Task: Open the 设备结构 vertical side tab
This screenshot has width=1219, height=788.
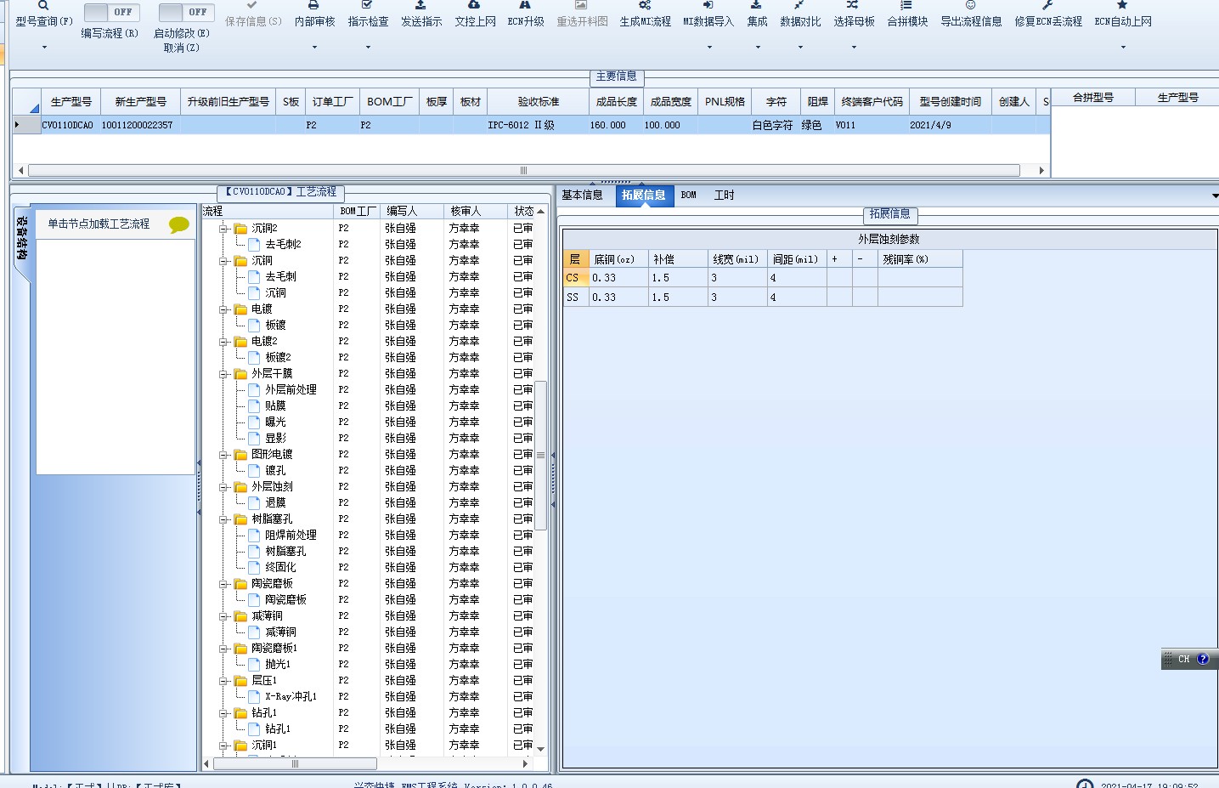Action: tap(22, 239)
